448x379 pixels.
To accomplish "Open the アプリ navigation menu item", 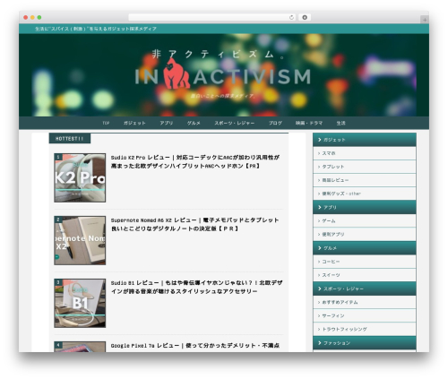I will point(166,123).
